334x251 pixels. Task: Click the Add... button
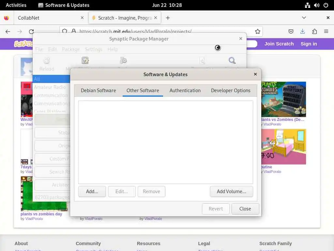(x=92, y=192)
